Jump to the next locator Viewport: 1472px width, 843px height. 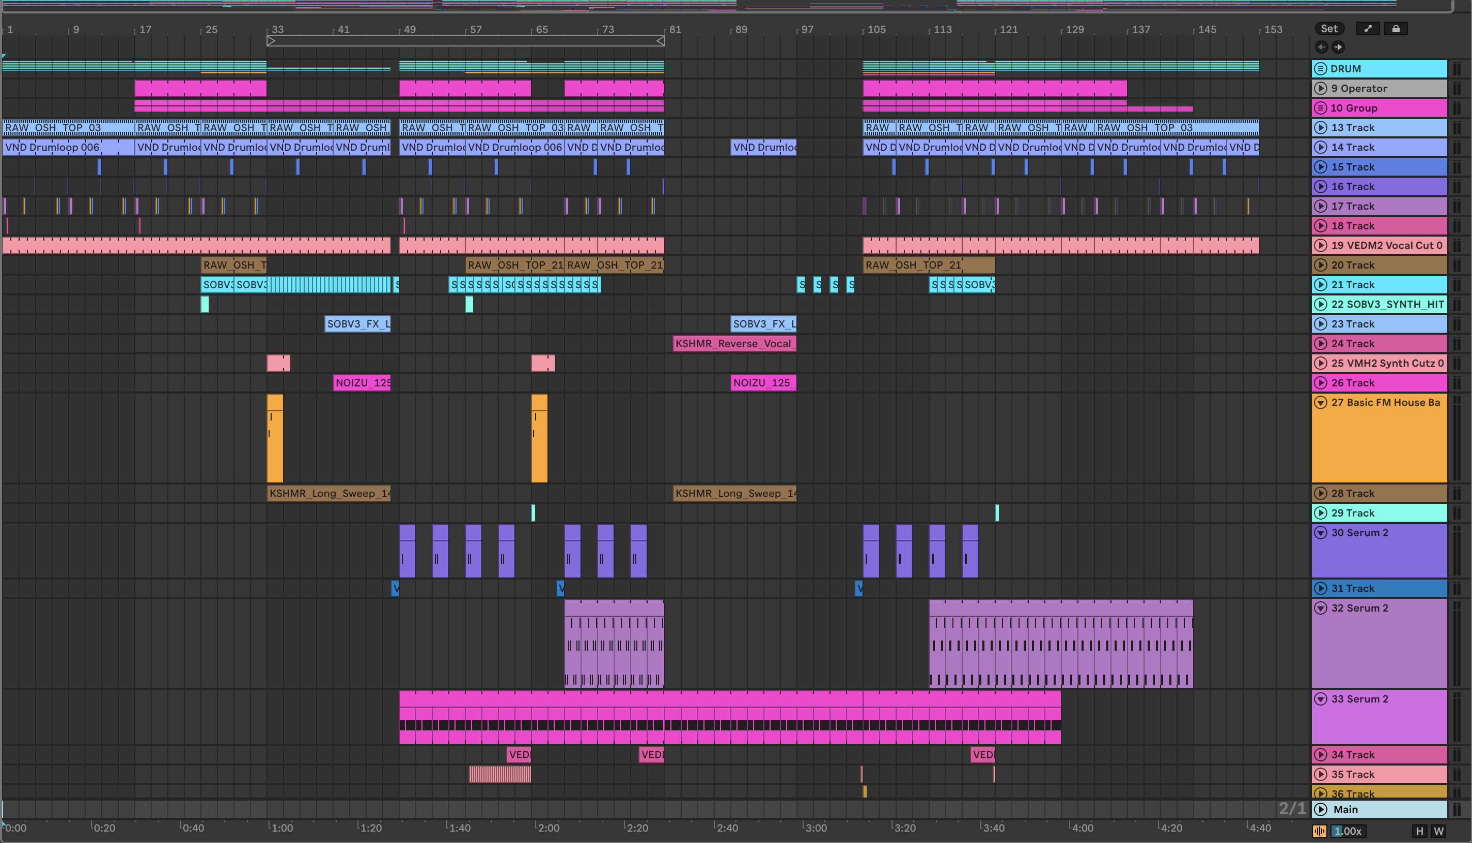coord(1338,47)
